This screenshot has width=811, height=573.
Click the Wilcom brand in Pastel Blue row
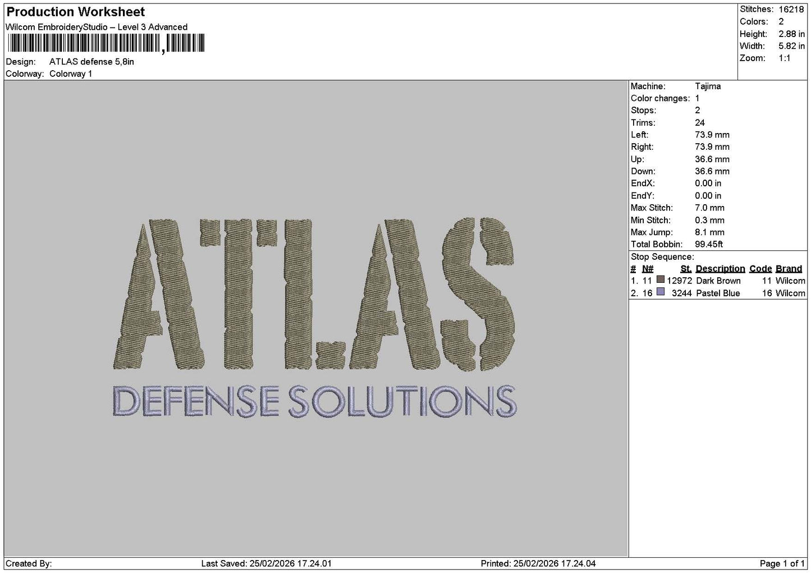tap(790, 293)
